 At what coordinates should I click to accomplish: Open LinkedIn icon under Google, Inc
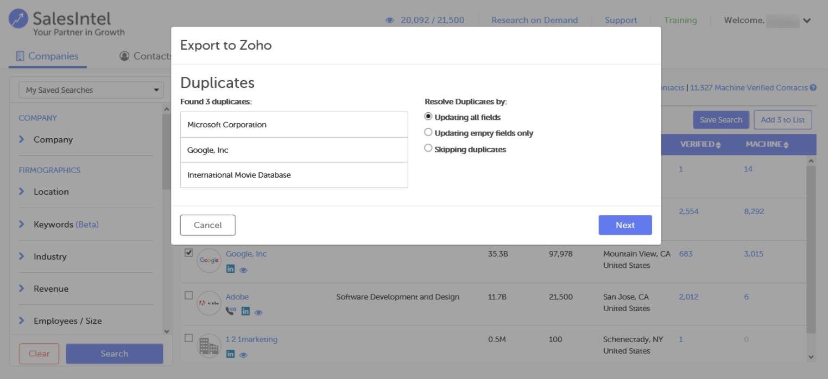click(230, 269)
